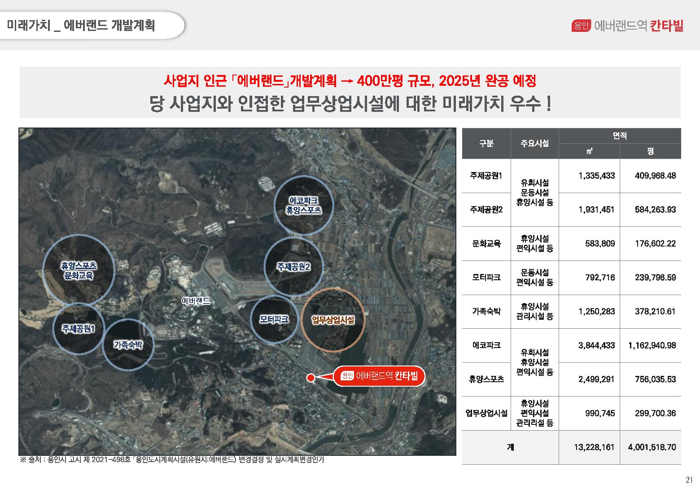Click the 평 column subheader

650,151
